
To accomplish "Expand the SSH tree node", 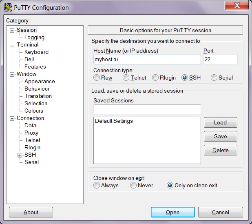I will point(20,155).
